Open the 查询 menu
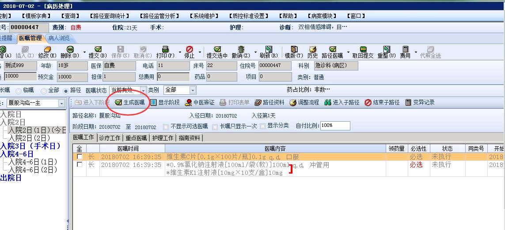This screenshot has width=505, height=230. [69, 16]
